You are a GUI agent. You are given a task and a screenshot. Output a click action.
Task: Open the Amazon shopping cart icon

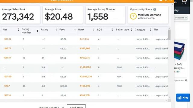coord(184,2)
